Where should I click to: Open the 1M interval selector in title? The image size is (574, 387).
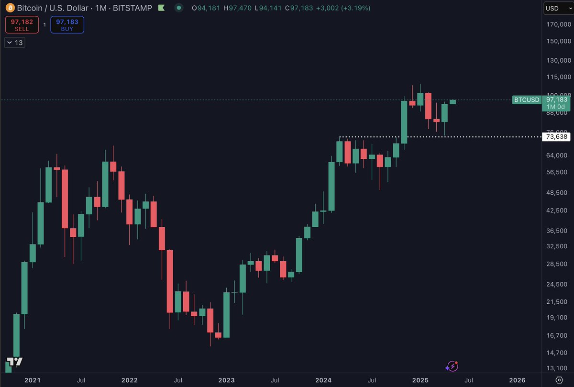tap(118, 8)
